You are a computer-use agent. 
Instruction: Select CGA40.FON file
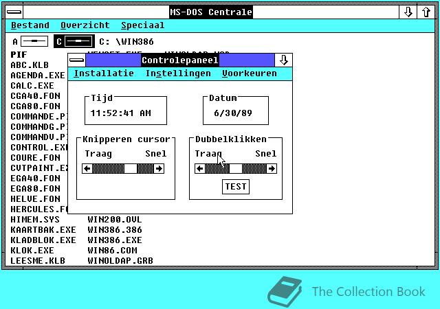pos(35,96)
